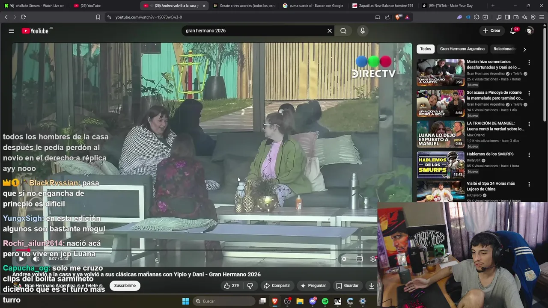Click the Compartir button
Viewport: 548px width, 308px height.
(277, 285)
